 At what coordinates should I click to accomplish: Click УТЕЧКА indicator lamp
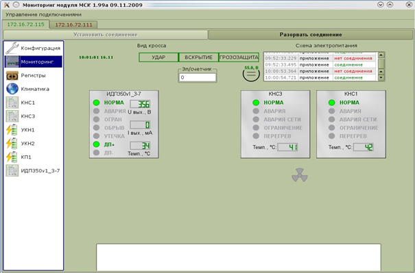pos(96,136)
